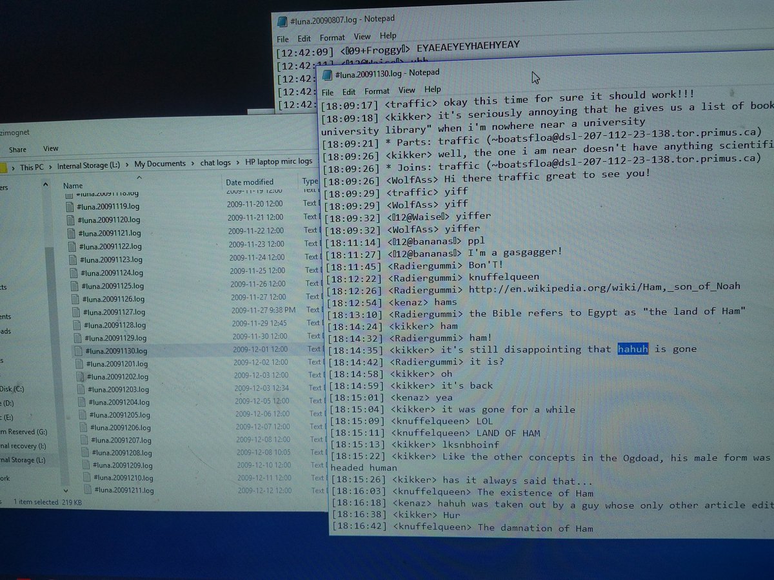774x580 pixels.
Task: Select the file icon of #luna.20091203.log
Action: [x=81, y=389]
